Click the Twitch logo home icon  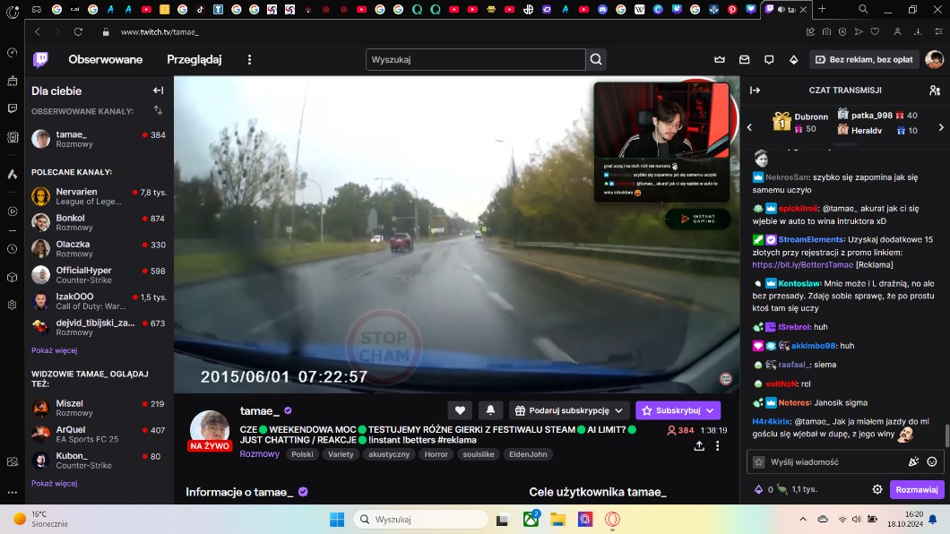(41, 60)
